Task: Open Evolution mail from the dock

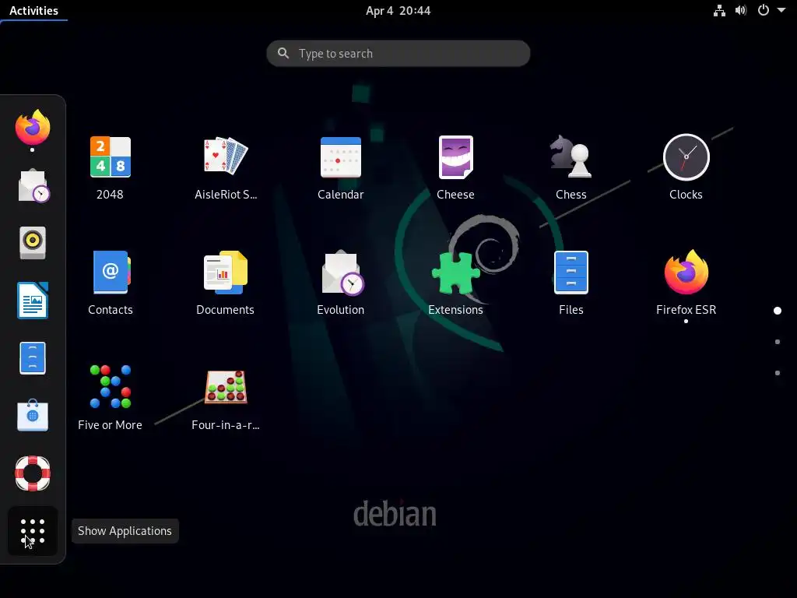Action: [33, 185]
